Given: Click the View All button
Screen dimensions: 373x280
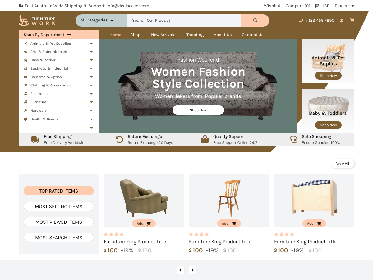Looking at the screenshot, I should coord(343,163).
